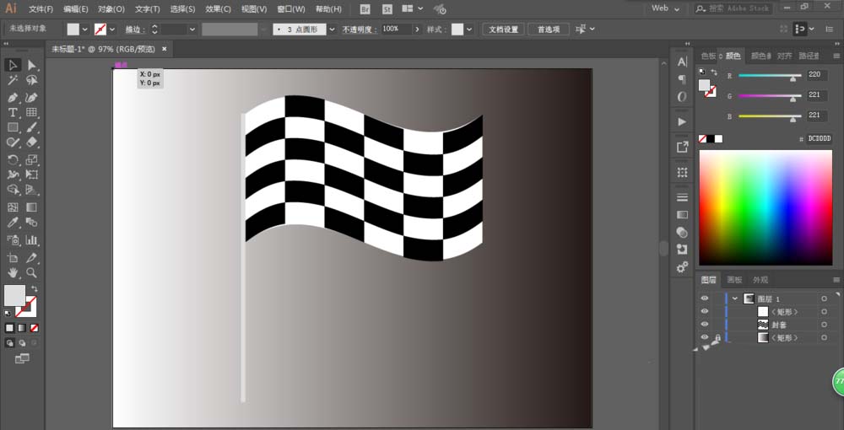
Task: Open the stroke color dropdown in control bar
Action: pyautogui.click(x=112, y=30)
